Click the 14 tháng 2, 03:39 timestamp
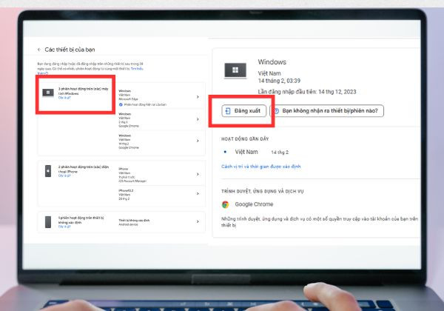Image resolution: width=444 pixels, height=311 pixels. pyautogui.click(x=279, y=81)
